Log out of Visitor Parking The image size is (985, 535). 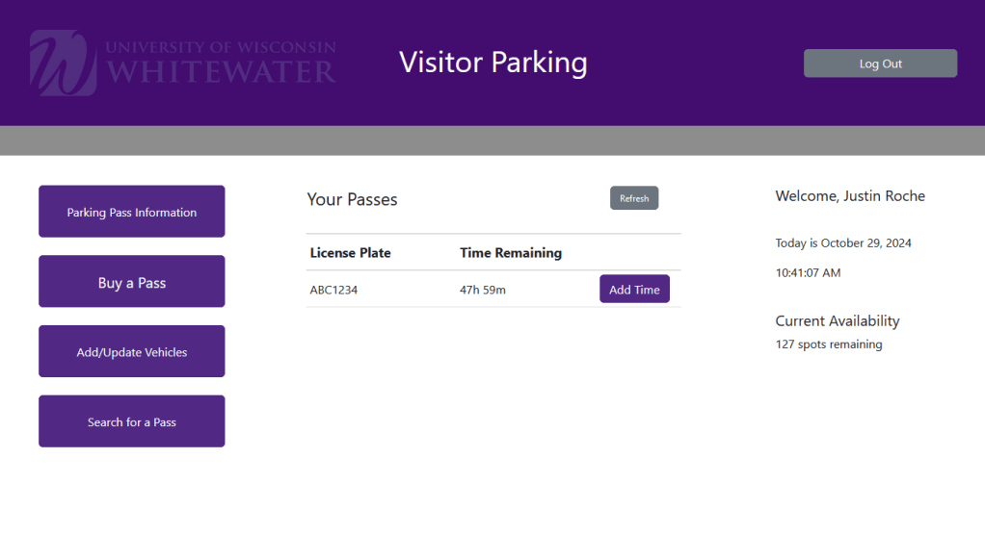tap(880, 64)
